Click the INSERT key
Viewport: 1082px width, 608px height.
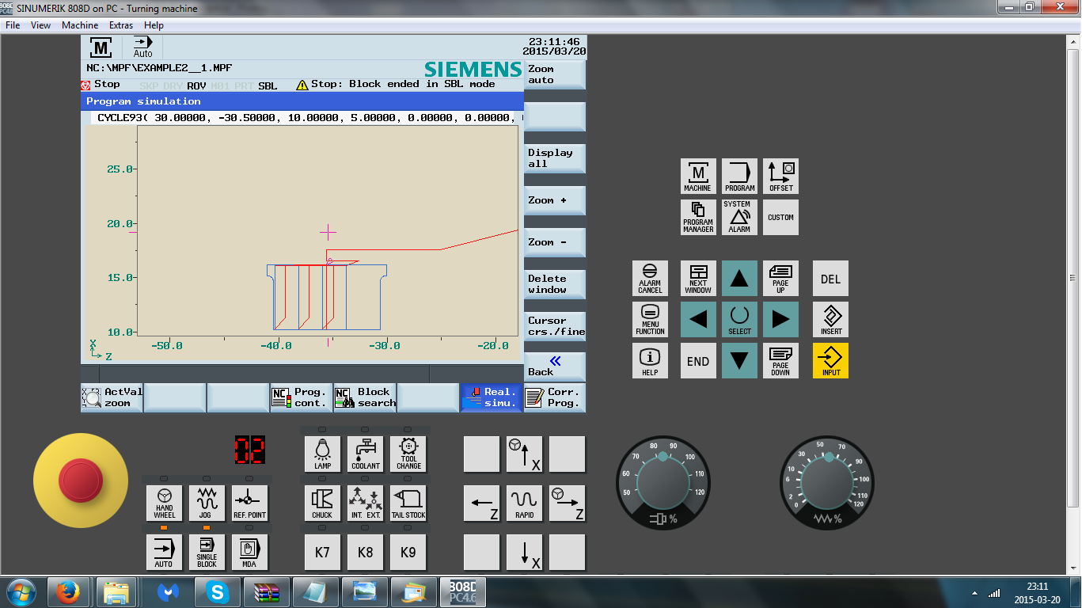[830, 320]
